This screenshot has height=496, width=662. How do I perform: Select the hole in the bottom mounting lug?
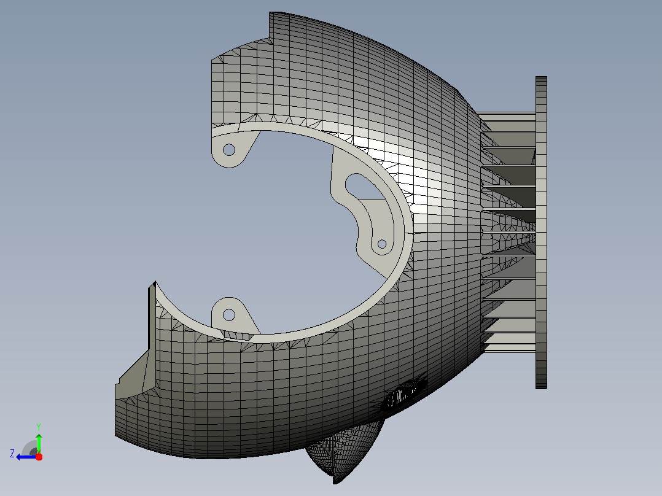pyautogui.click(x=229, y=314)
